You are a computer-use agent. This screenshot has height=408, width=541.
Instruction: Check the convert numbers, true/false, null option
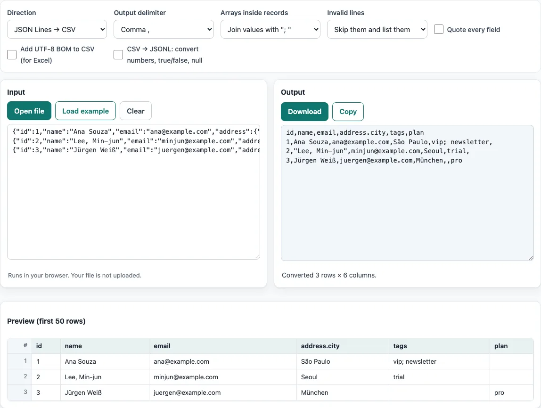point(118,55)
